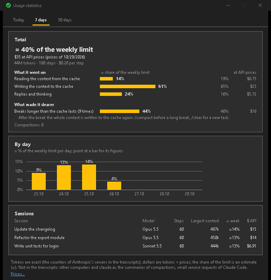Click the ≈ week column header
This screenshot has width=271, height=280.
(233, 221)
